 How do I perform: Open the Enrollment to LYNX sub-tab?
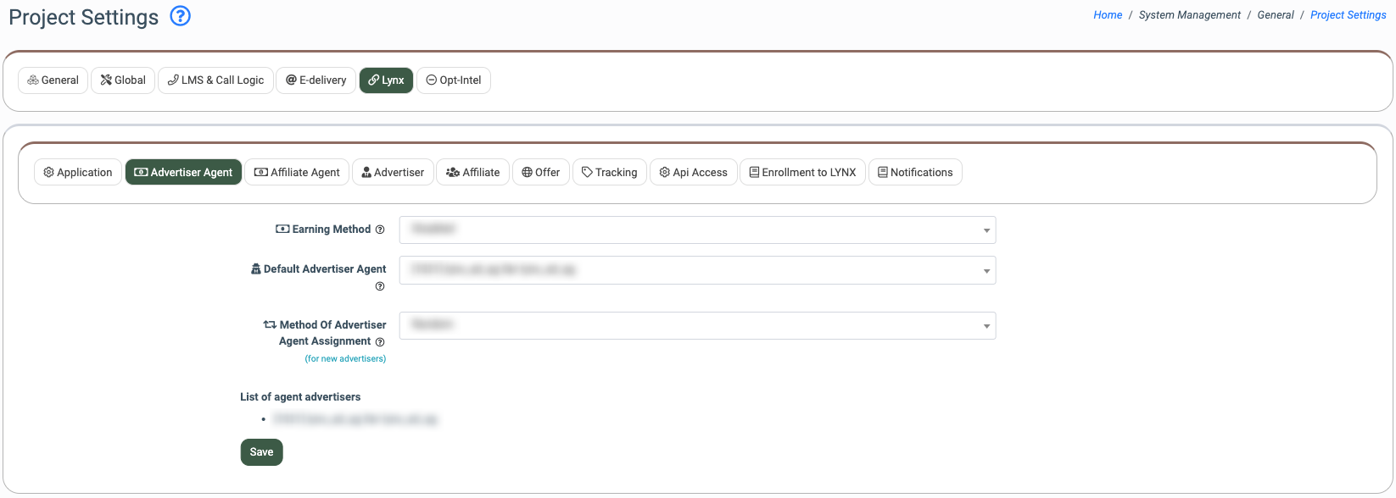pyautogui.click(x=802, y=173)
